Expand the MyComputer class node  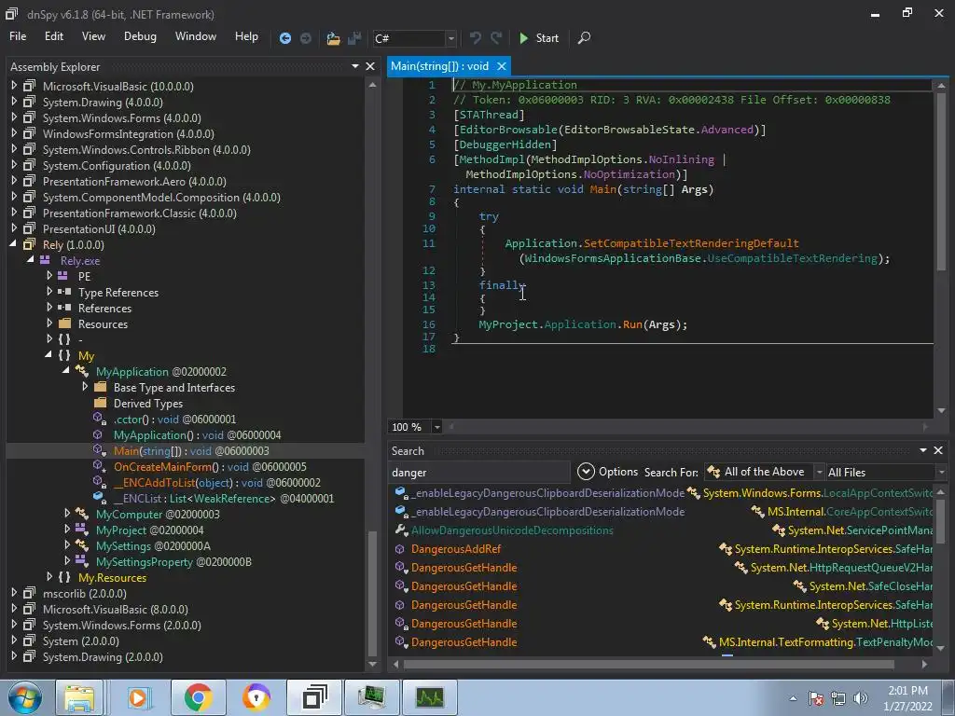(x=67, y=514)
